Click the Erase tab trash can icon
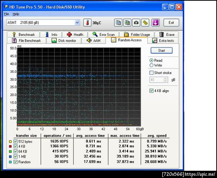 [x=162, y=34]
